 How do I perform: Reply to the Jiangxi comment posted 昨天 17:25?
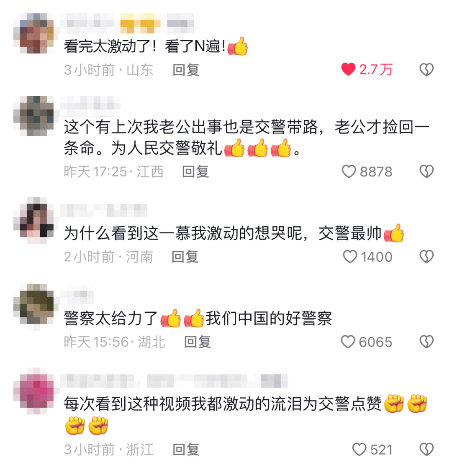pyautogui.click(x=195, y=172)
